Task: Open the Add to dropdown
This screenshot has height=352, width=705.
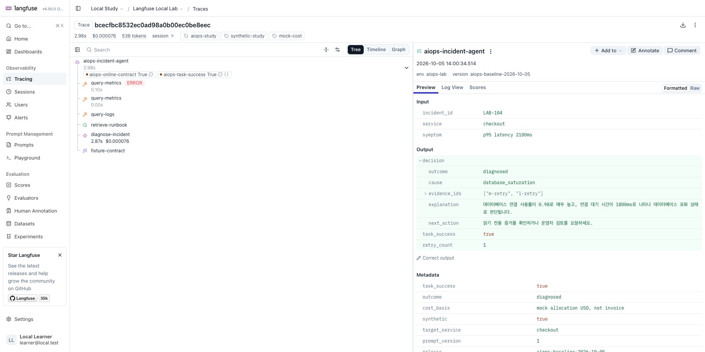Action: [x=608, y=51]
